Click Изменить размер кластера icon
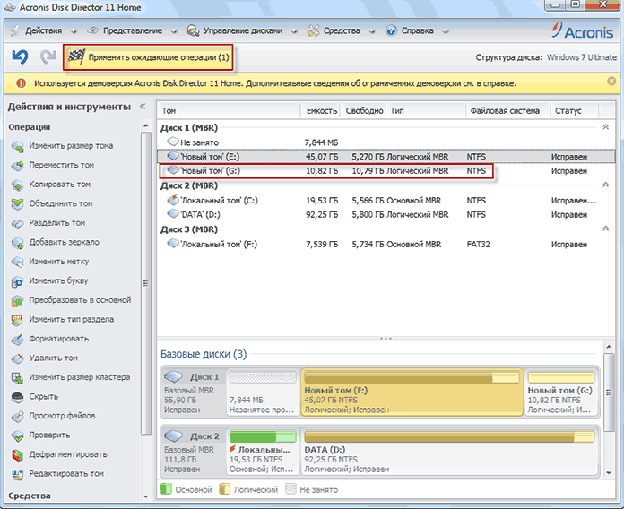The height and width of the screenshot is (509, 624). (17, 377)
